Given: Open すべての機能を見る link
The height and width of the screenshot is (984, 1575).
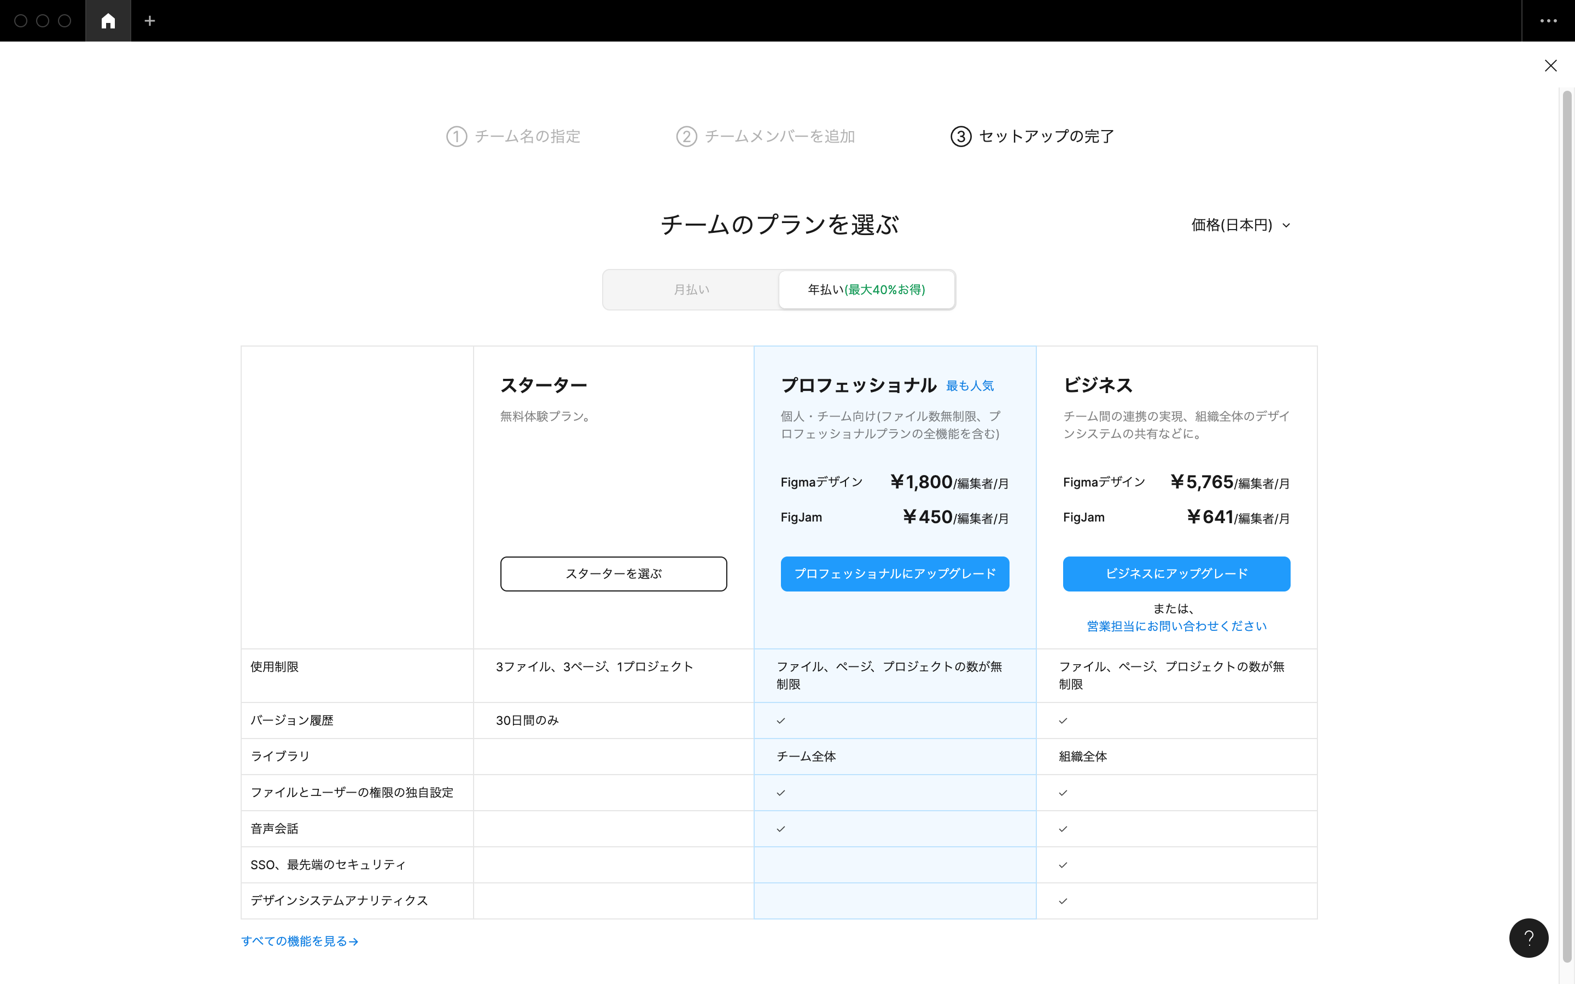Looking at the screenshot, I should (299, 941).
